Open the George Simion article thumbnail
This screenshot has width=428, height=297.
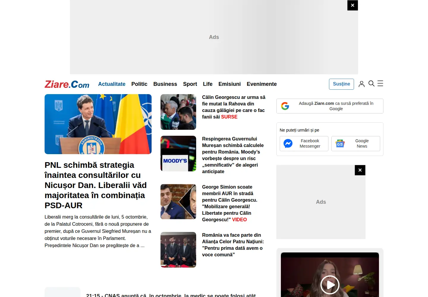[x=178, y=202]
